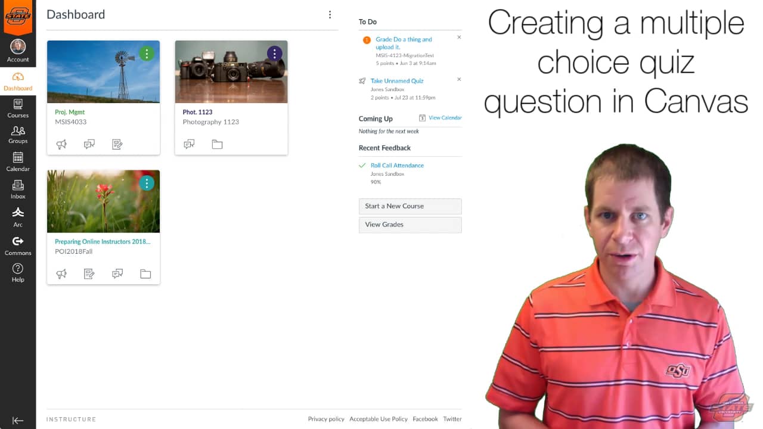The image size is (763, 429).
Task: Open Assignments for Proj. Mgmt card
Action: click(117, 144)
